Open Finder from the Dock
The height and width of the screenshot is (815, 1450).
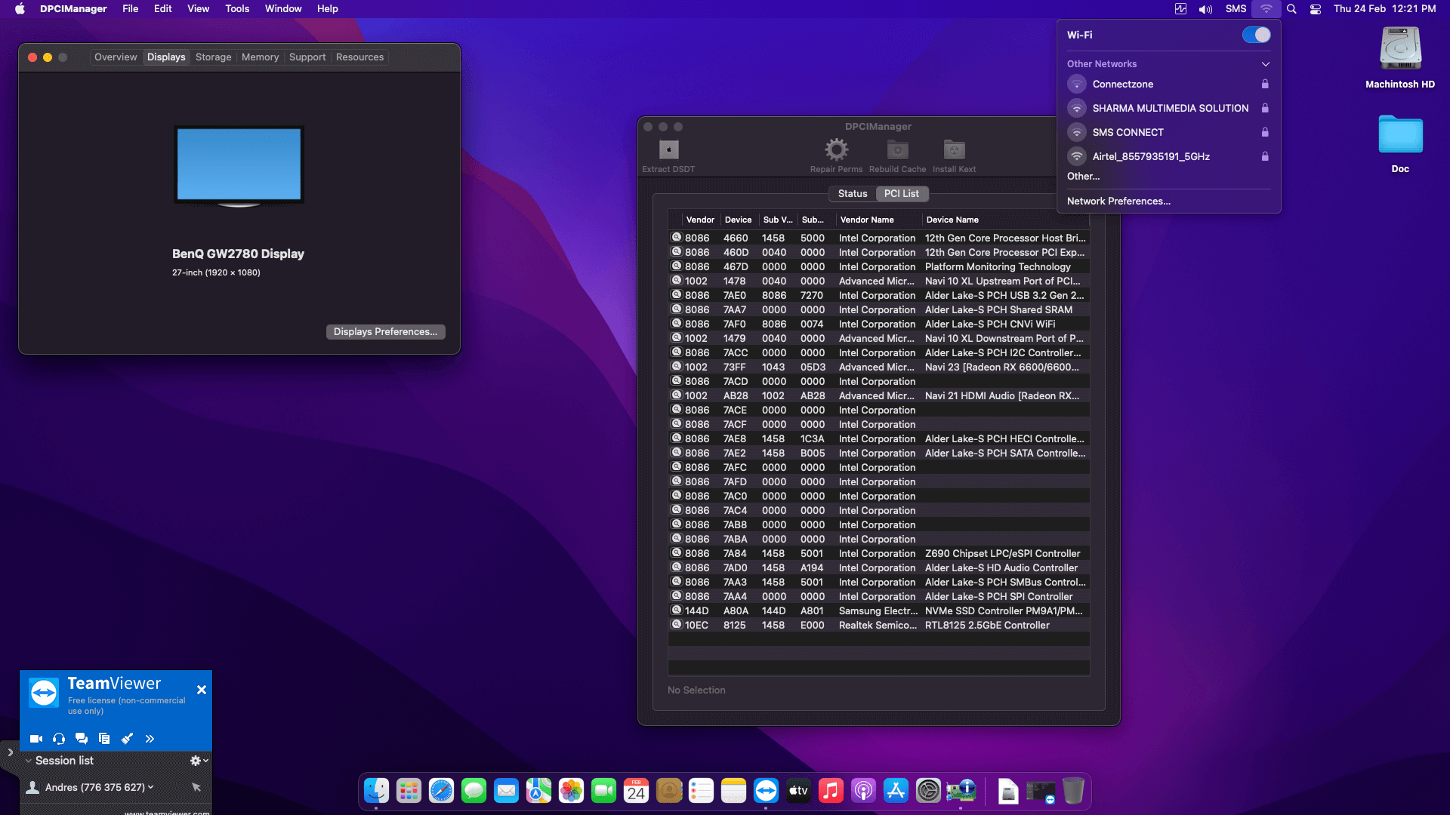pyautogui.click(x=376, y=791)
